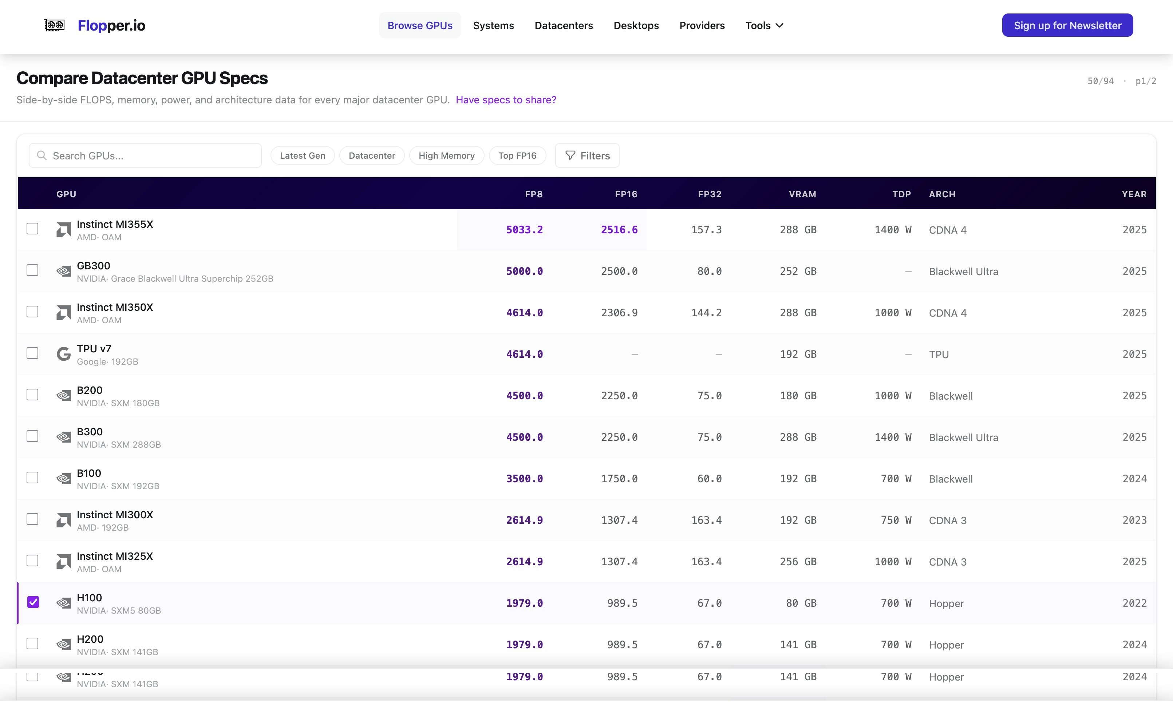Viewport: 1173px width, 705px height.
Task: Click Sign up for Newsletter button
Action: [1067, 25]
